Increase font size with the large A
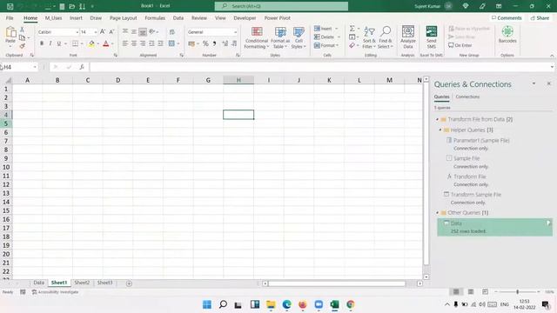The image size is (557, 313). [103, 32]
